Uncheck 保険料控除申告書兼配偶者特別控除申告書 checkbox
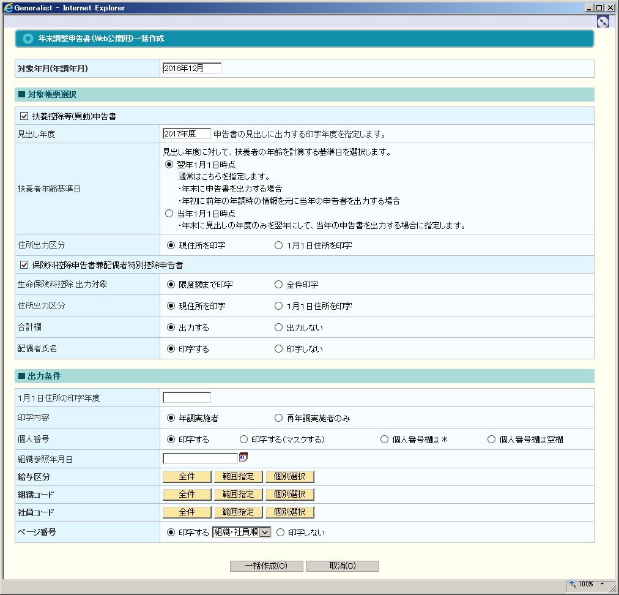Screen dimensions: 619x595 [x=24, y=265]
